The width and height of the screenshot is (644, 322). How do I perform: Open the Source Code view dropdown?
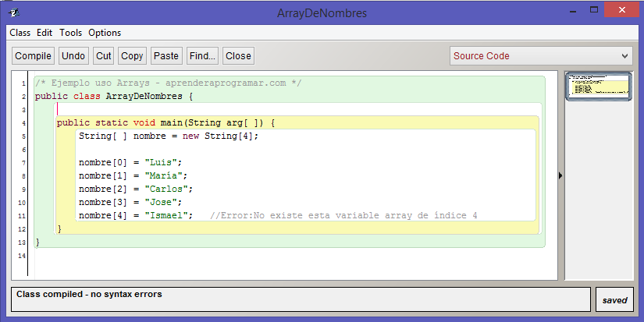point(540,56)
